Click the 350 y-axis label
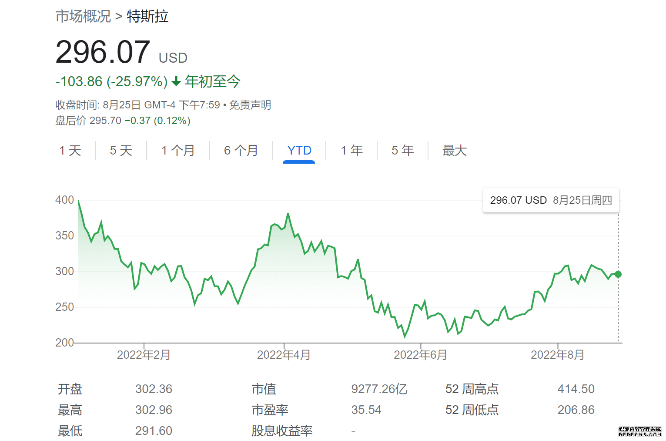The image size is (666, 441). point(64,236)
